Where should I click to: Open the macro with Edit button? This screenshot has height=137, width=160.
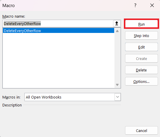pos(142,47)
